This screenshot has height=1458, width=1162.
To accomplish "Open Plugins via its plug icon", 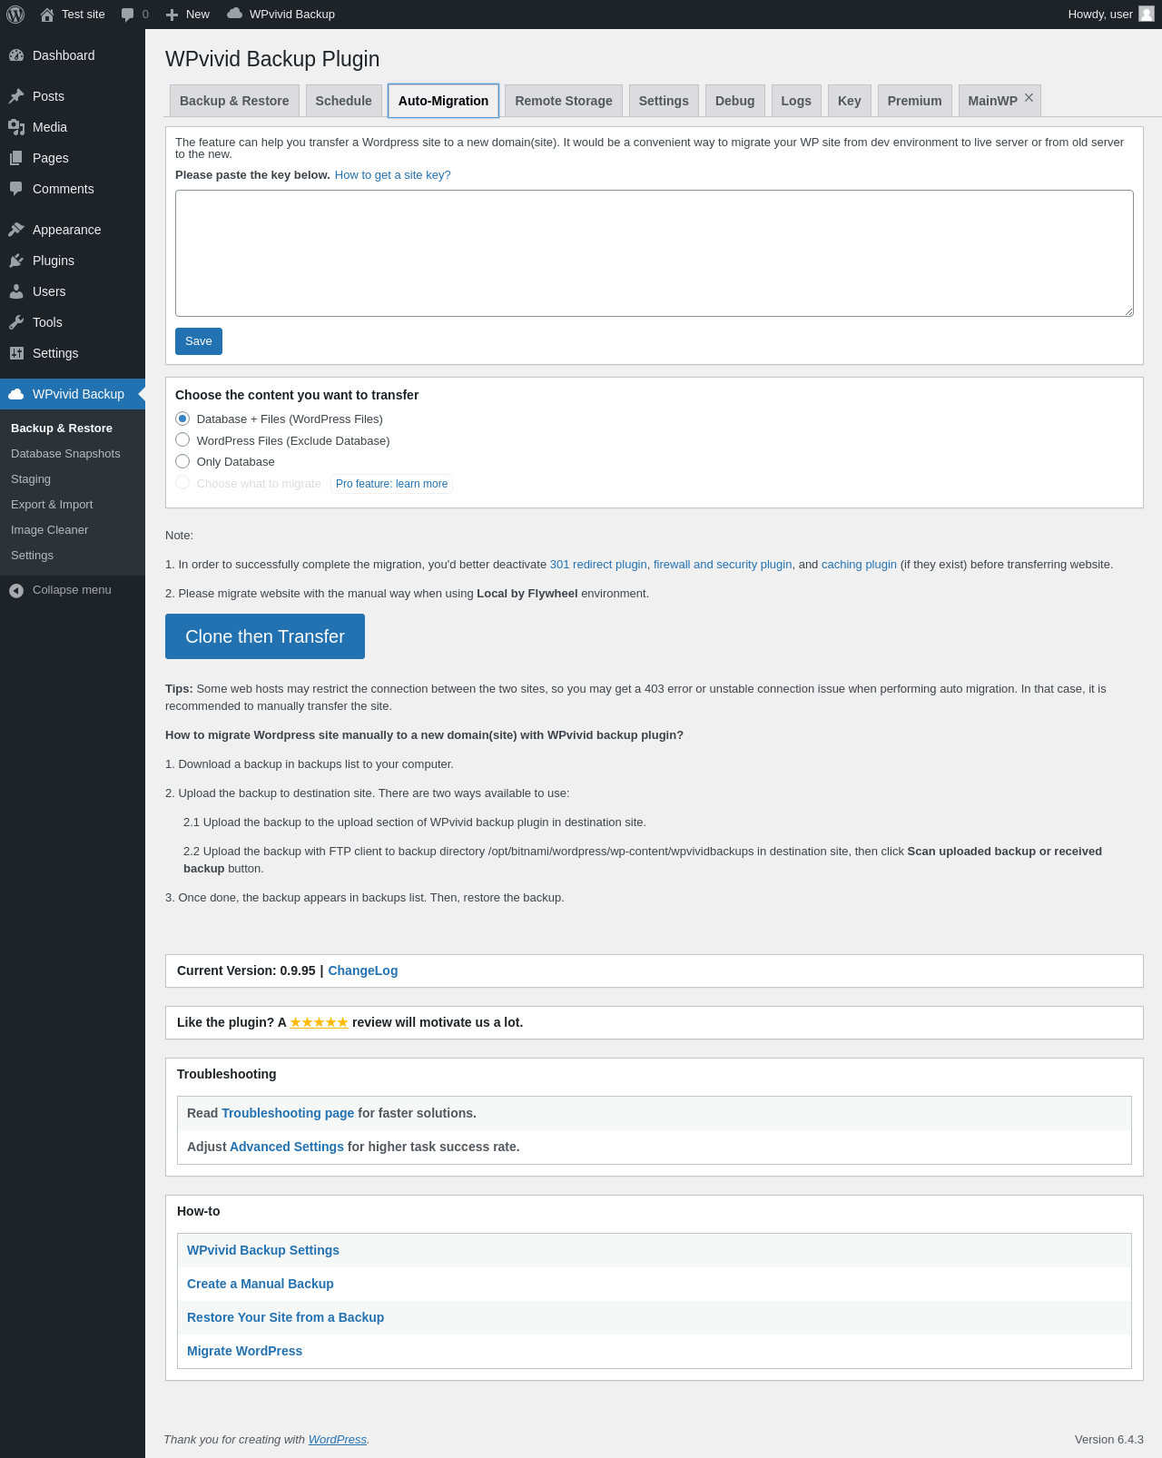I will [16, 261].
